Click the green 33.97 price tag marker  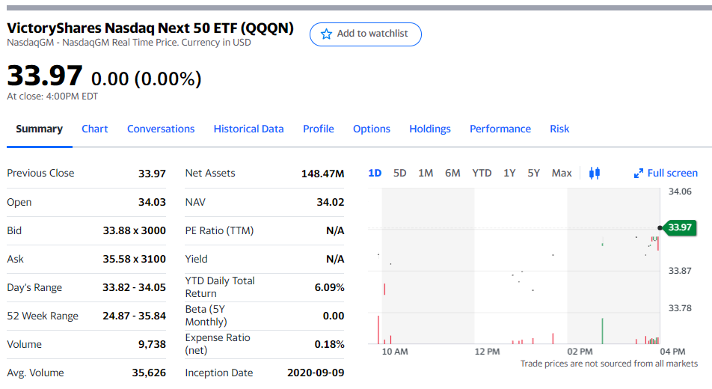[x=679, y=227]
